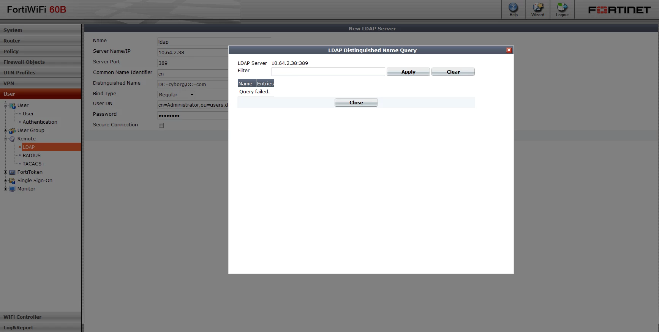This screenshot has width=659, height=332.
Task: Open the WiFi Controller section
Action: coord(41,317)
